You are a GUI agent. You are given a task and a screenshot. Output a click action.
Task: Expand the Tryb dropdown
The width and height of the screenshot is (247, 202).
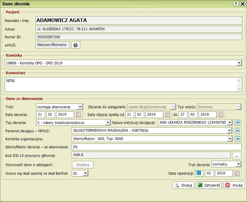click(80, 107)
